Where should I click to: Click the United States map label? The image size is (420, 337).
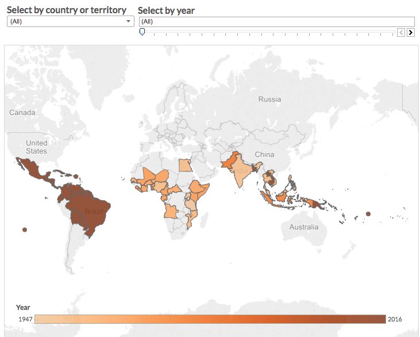(x=36, y=147)
